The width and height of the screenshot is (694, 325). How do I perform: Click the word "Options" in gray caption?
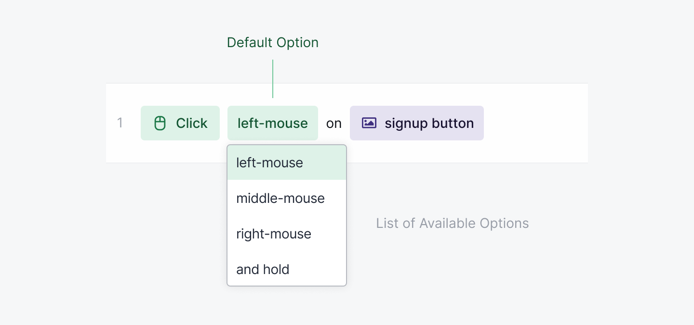(505, 224)
